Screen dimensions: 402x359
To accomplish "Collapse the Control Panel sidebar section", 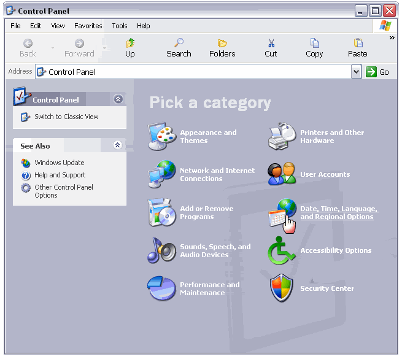I will (118, 99).
